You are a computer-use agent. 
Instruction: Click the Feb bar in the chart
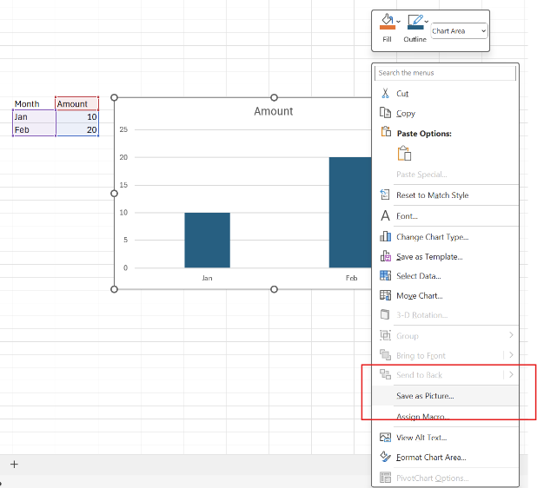tap(350, 213)
